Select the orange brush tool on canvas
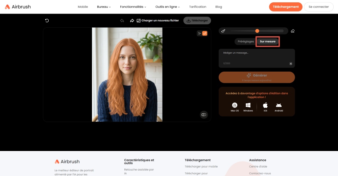338x176 pixels. (205, 33)
